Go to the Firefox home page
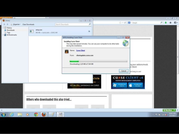This screenshot has height=134, width=179. 170,23
